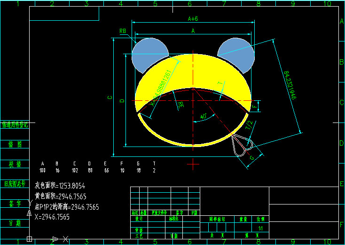This screenshot has height=245, width=345.
Task: Click the 日期 cell in the left margin
Action: 15,223
